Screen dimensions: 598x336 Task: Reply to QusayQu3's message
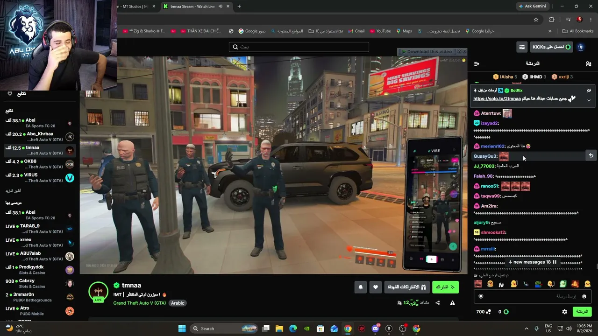point(591,156)
